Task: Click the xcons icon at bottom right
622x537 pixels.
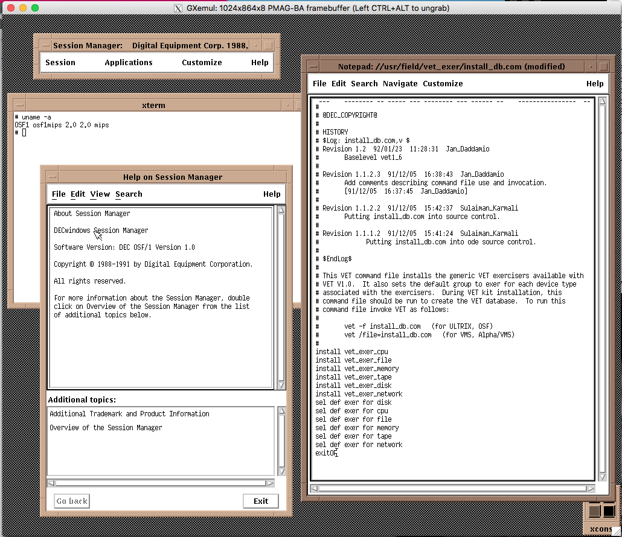Action: (601, 518)
